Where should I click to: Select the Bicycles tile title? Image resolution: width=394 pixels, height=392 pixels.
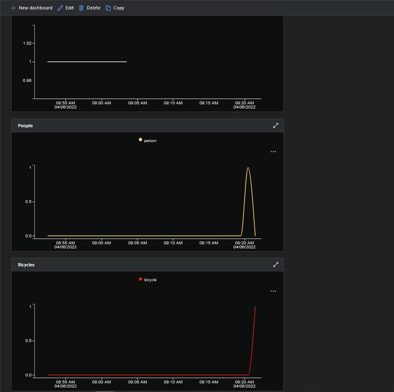pyautogui.click(x=26, y=265)
